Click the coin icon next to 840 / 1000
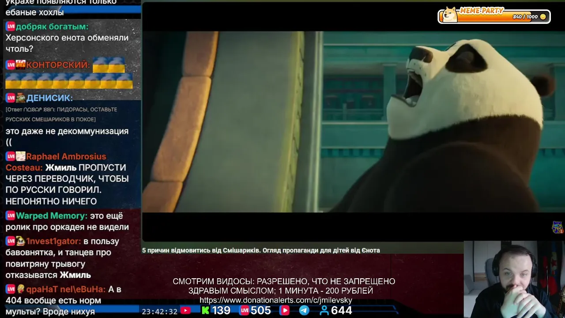This screenshot has width=565, height=318. (x=543, y=17)
